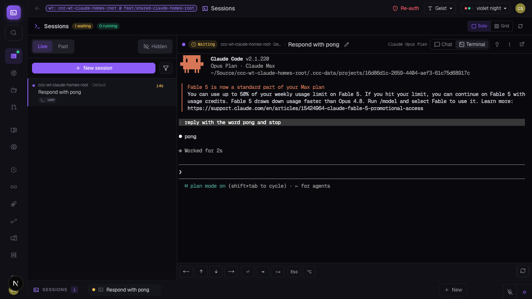Open the server stack icon in sidebar
This screenshot has width=532, height=299.
click(x=14, y=255)
